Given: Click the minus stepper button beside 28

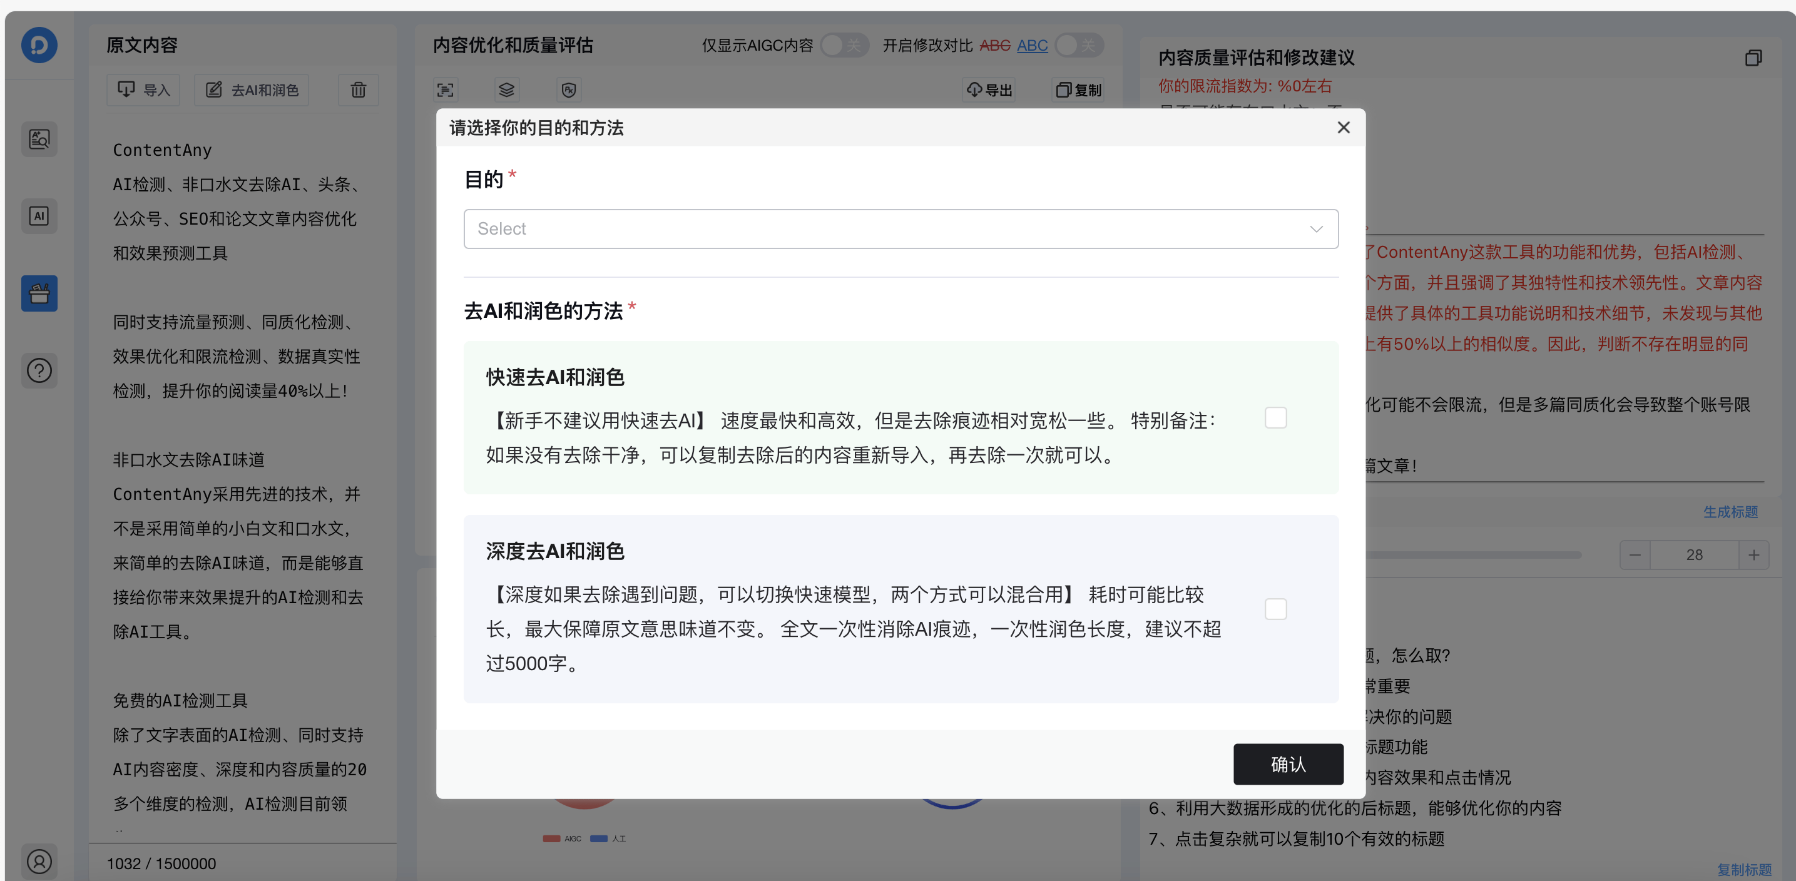Looking at the screenshot, I should tap(1635, 555).
